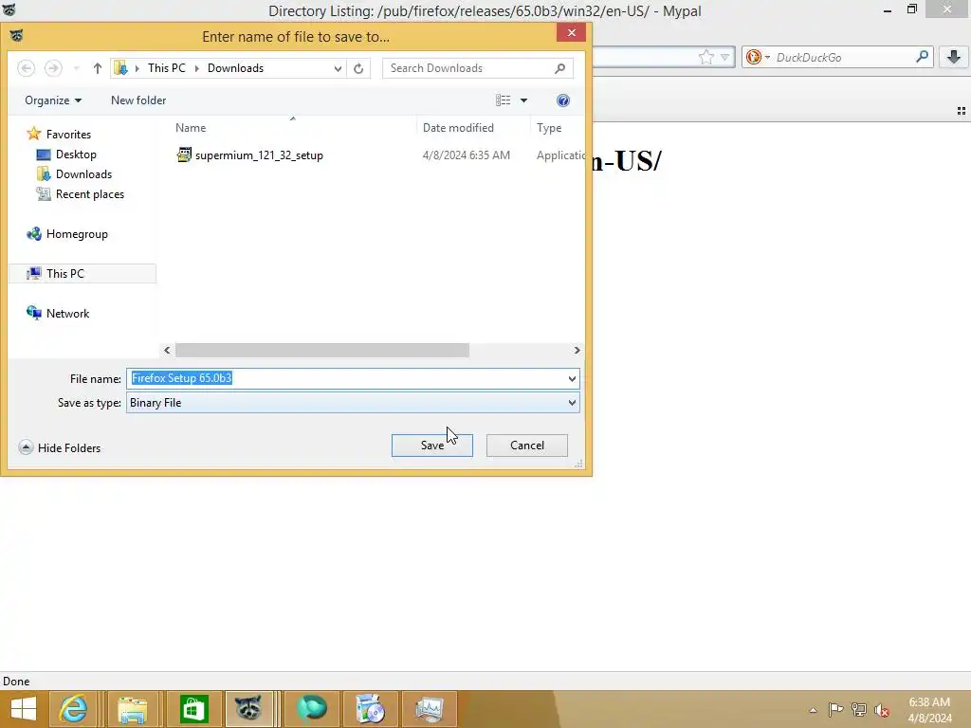
Task: Click the muted volume tray icon
Action: click(x=882, y=710)
